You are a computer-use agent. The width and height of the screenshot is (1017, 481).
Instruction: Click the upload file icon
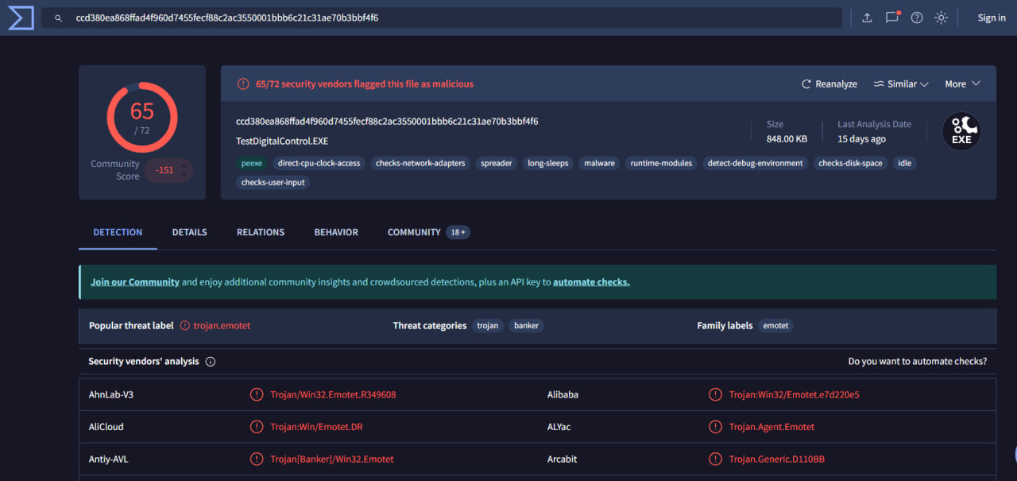coord(867,17)
